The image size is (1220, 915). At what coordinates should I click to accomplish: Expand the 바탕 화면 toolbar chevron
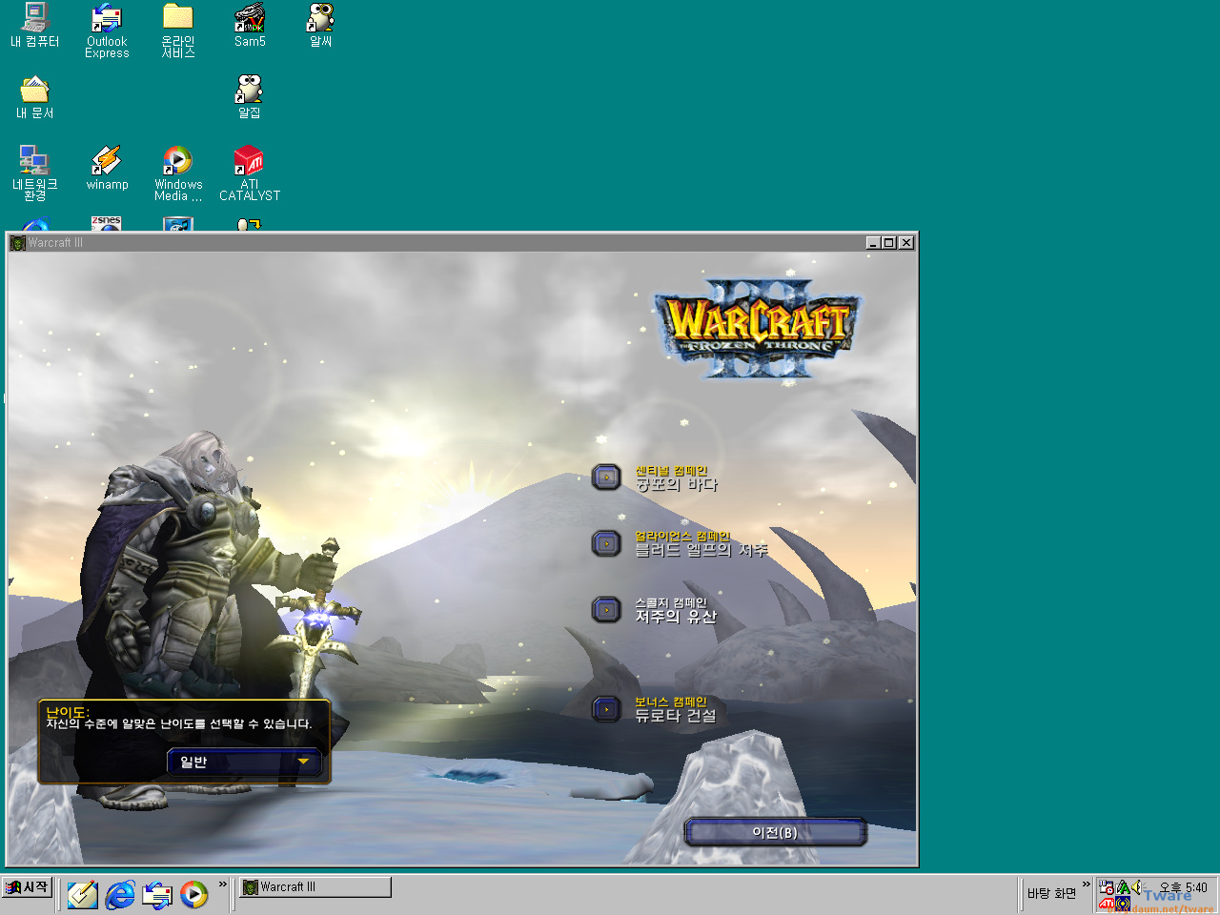click(x=1086, y=884)
